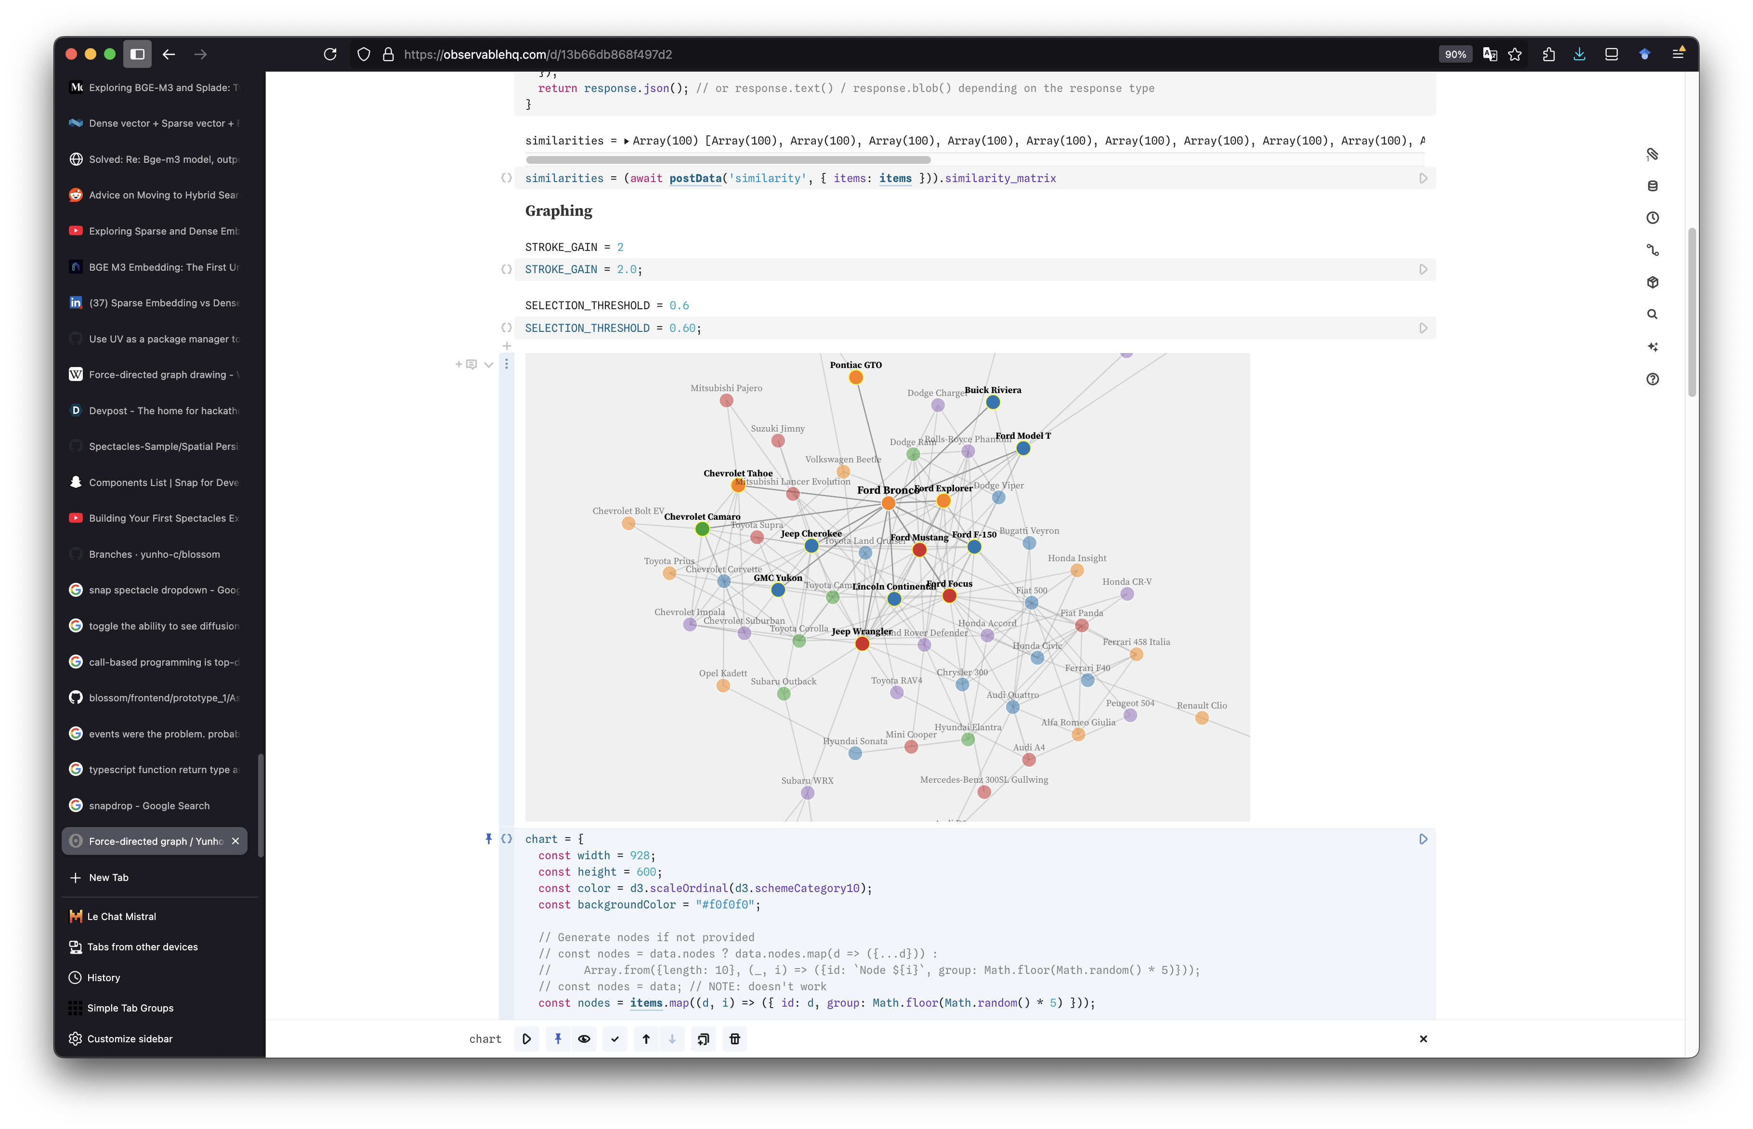The height and width of the screenshot is (1129, 1753).
Task: Open the chart cell three-dot menu
Action: tap(507, 364)
